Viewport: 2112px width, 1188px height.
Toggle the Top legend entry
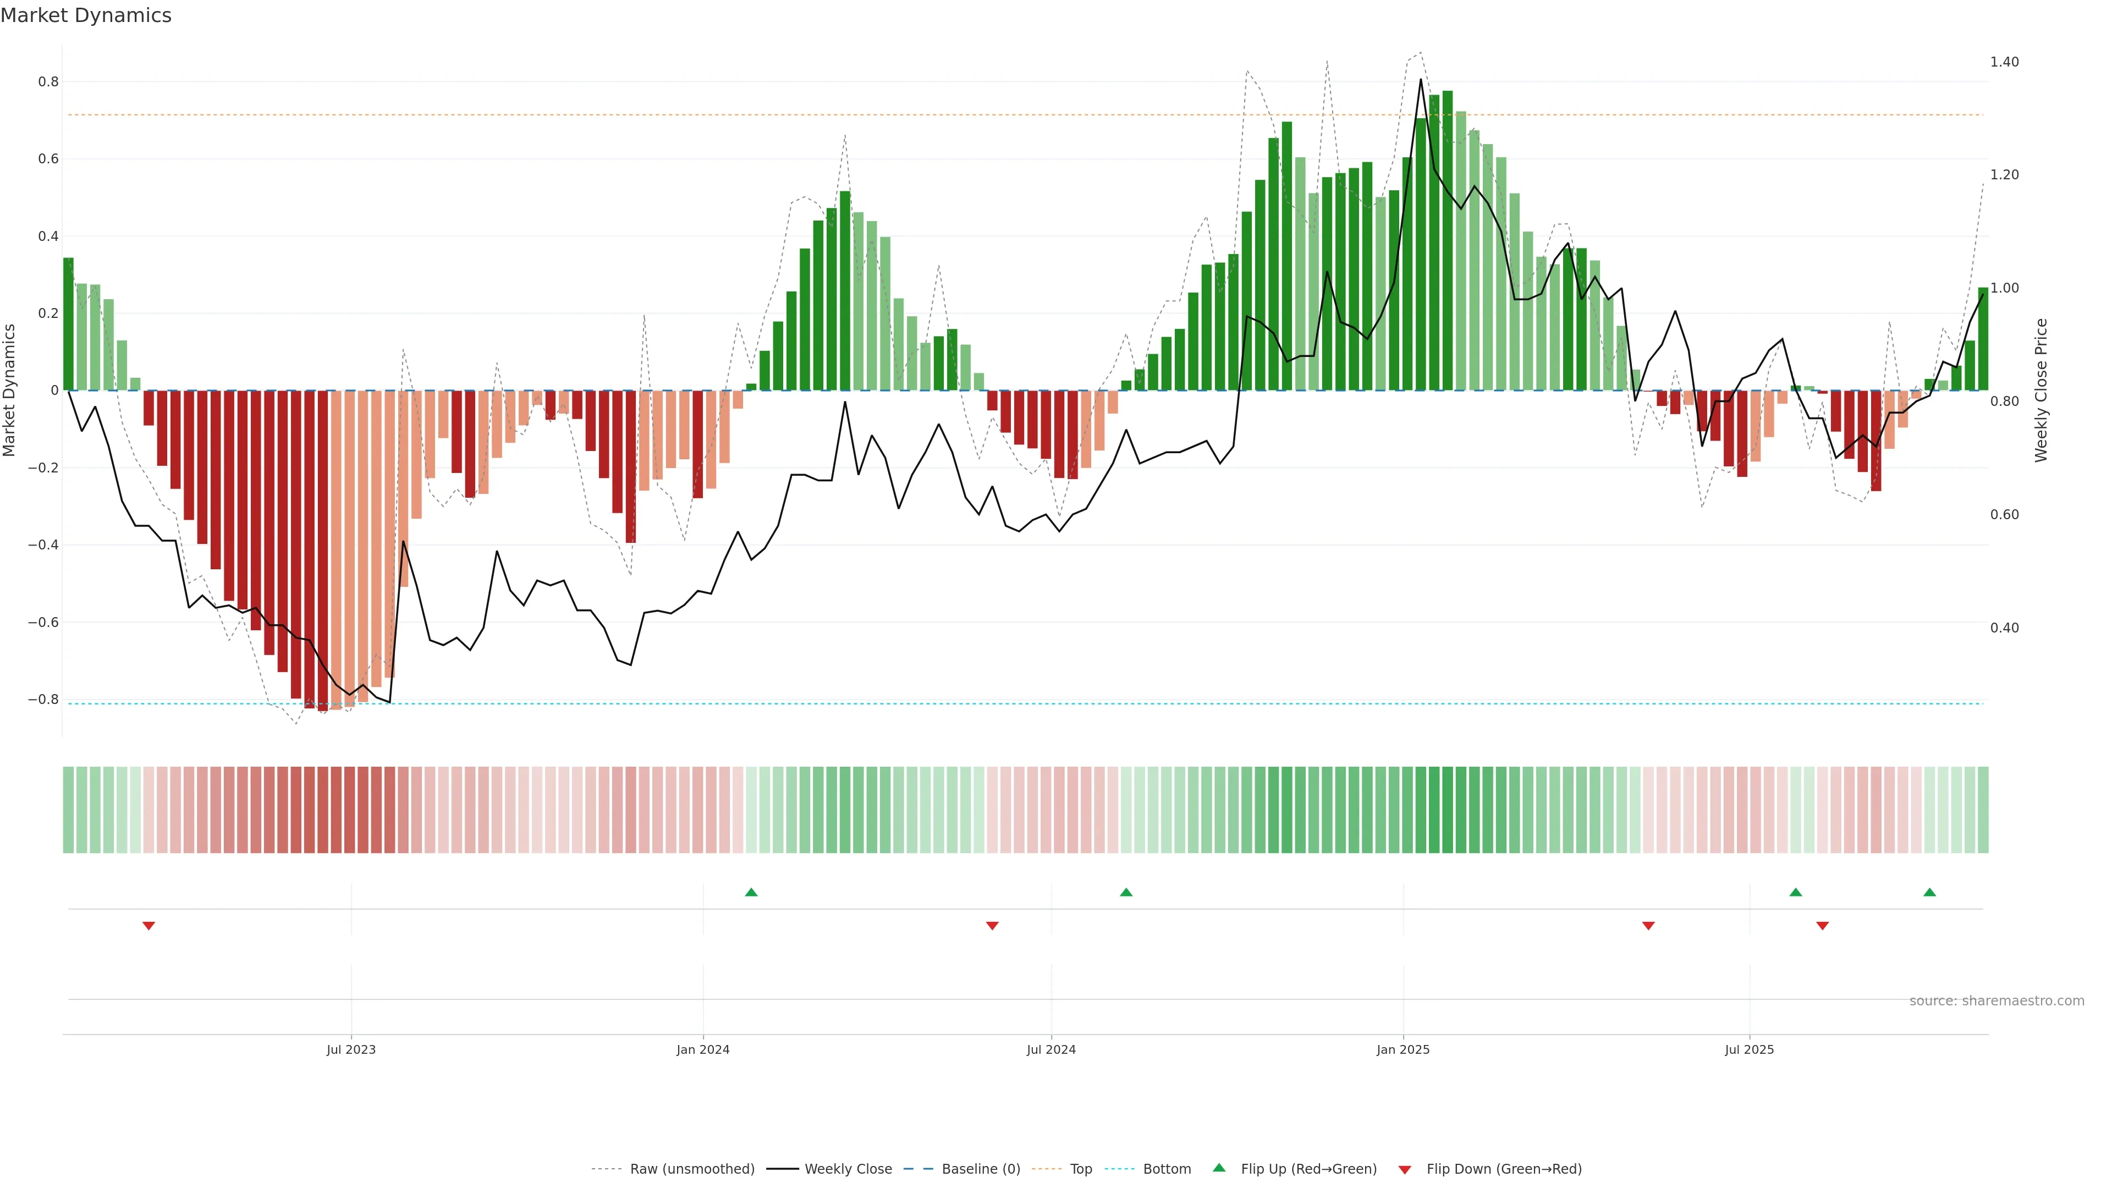1081,1169
